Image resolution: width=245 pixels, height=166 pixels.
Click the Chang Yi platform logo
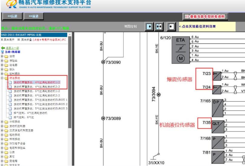click(x=12, y=4)
